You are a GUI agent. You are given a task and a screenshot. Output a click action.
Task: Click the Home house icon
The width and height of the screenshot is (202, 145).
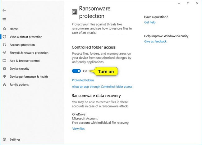[4, 29]
